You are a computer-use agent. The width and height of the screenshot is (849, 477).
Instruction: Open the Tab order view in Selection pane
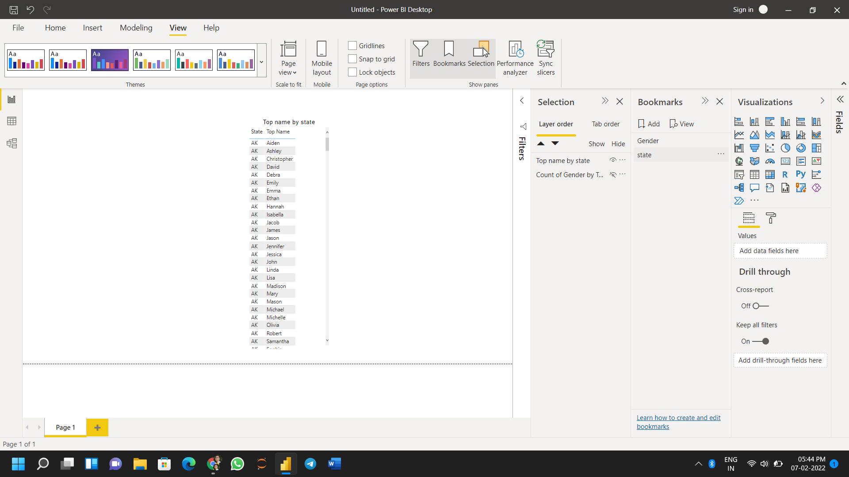pyautogui.click(x=605, y=124)
